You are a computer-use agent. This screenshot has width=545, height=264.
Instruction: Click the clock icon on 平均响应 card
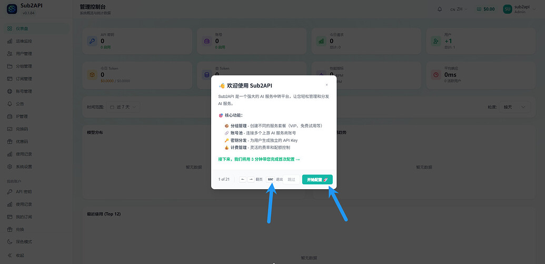pos(436,74)
